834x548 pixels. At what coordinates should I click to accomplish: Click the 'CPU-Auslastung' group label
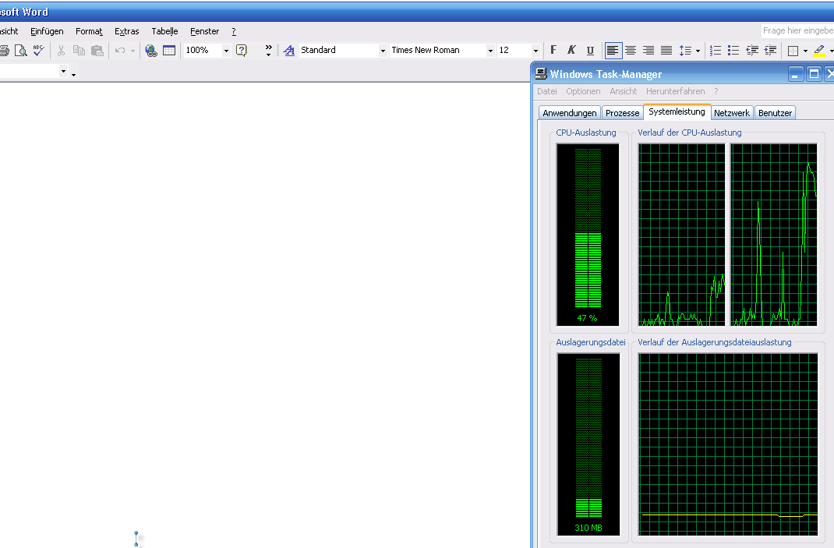(x=585, y=133)
